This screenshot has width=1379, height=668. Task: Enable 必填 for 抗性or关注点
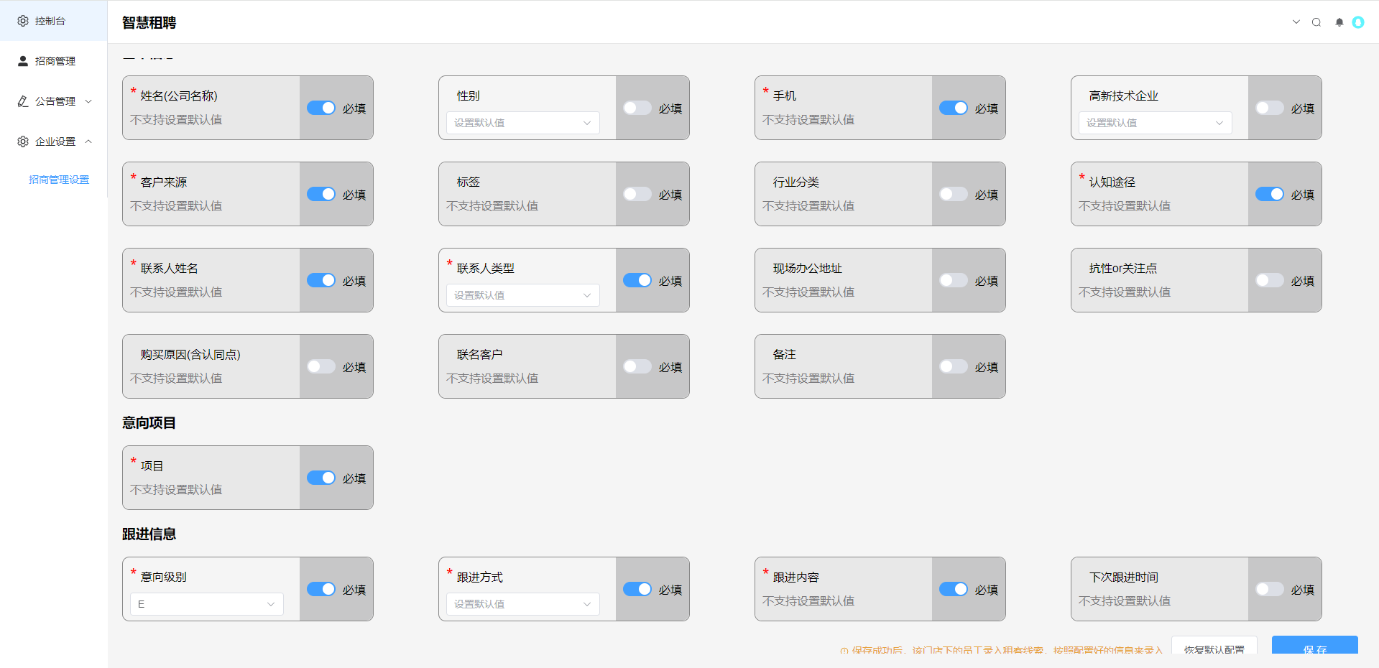point(1270,280)
